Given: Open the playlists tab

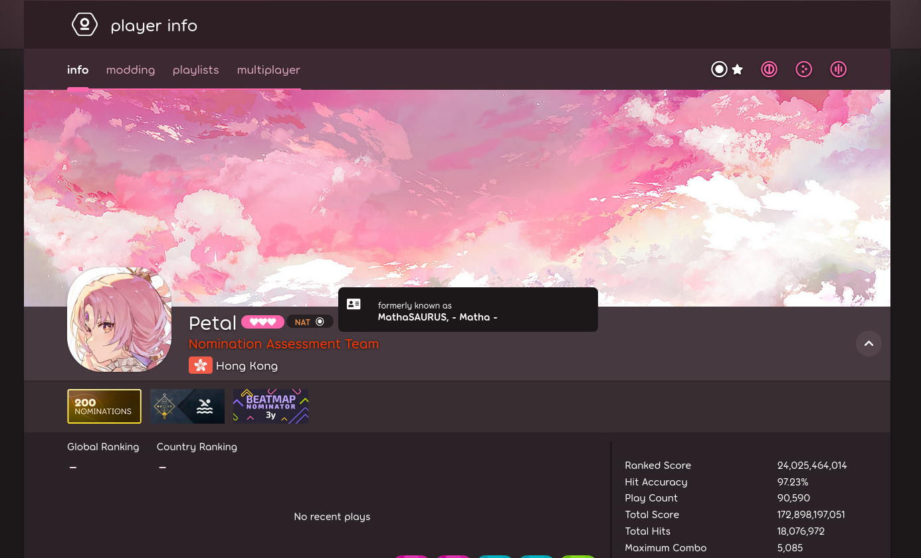Looking at the screenshot, I should coord(195,70).
